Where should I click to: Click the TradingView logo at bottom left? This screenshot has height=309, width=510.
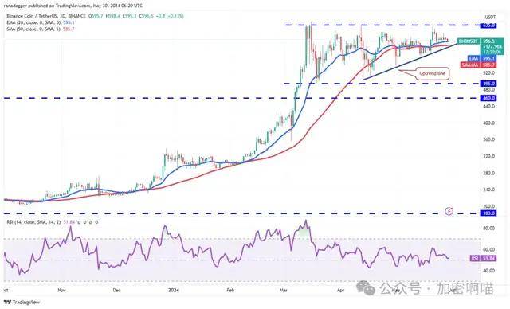coord(22,302)
